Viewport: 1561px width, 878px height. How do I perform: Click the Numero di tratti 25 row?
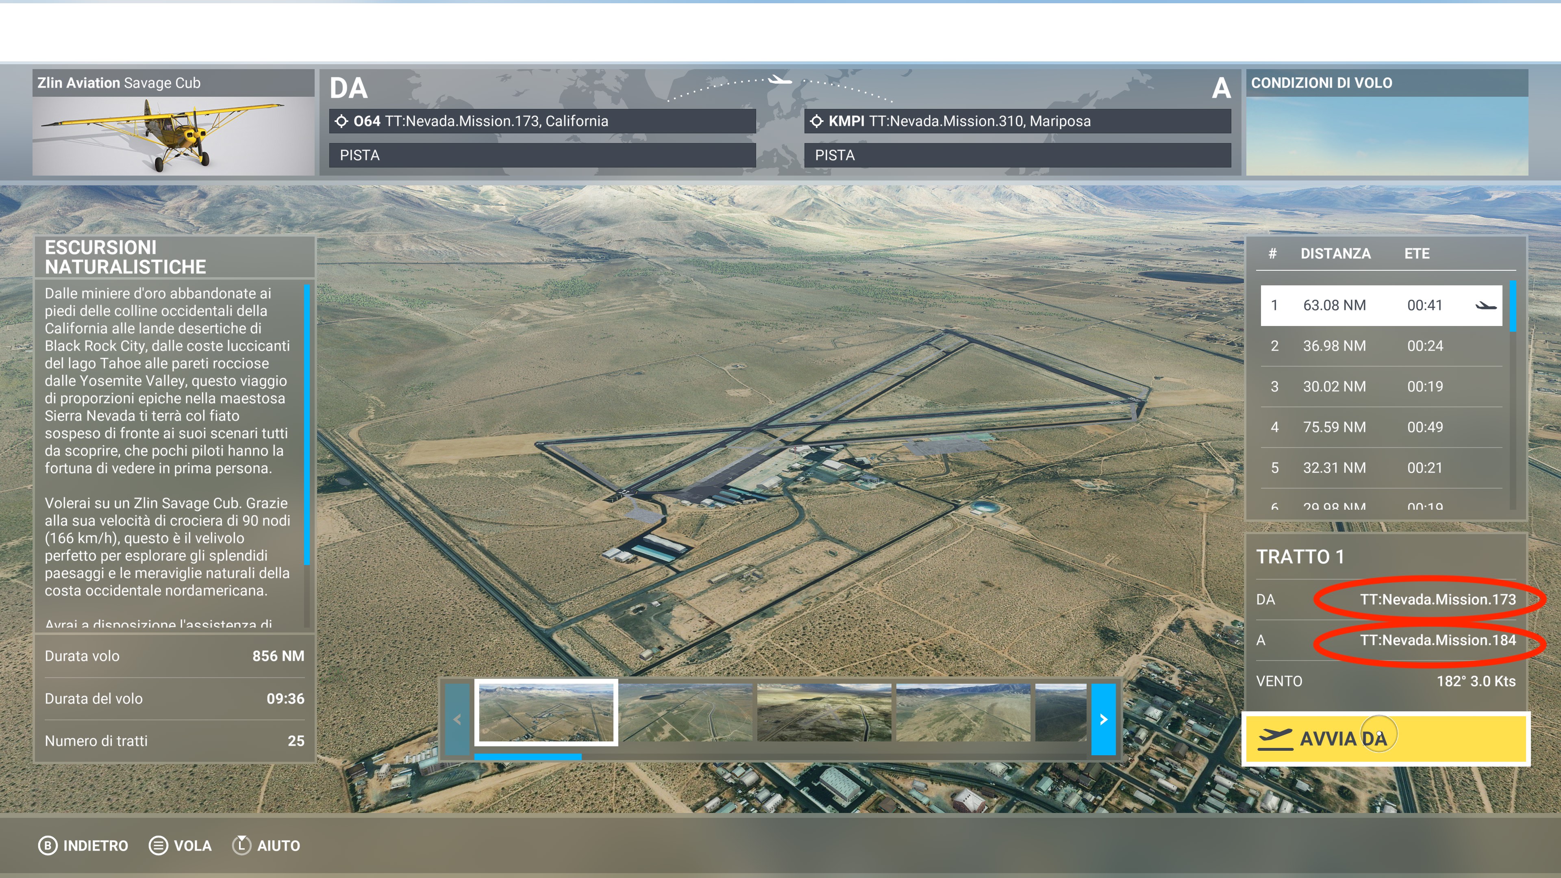point(174,741)
